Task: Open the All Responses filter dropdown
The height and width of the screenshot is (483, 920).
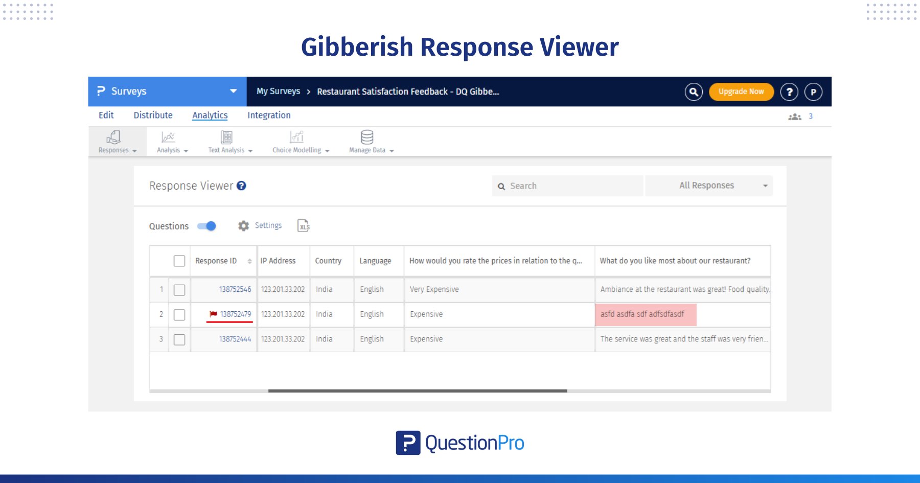Action: [x=709, y=186]
